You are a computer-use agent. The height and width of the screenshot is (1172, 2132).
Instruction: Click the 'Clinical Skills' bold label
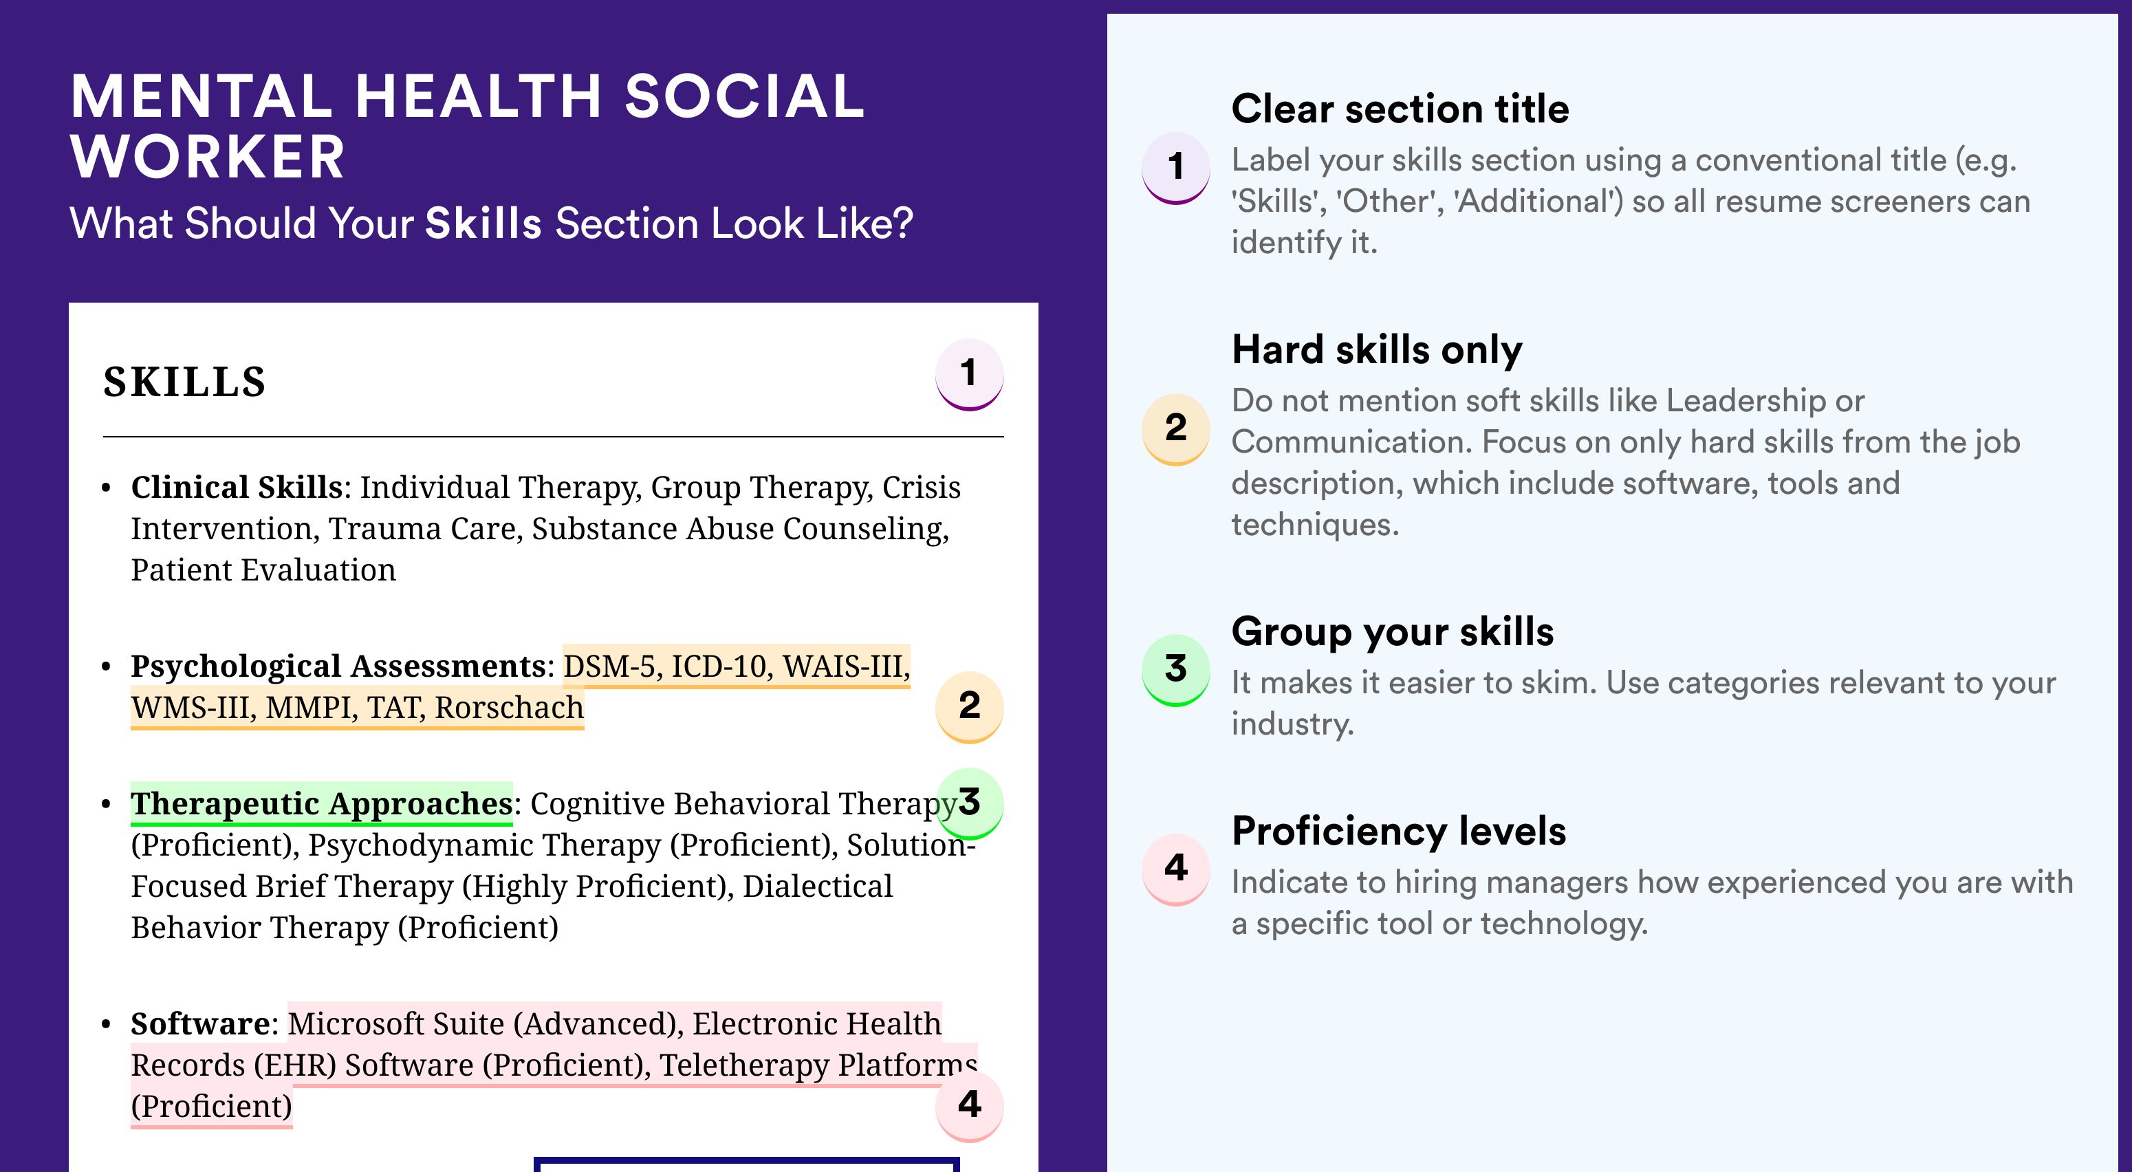pyautogui.click(x=237, y=488)
